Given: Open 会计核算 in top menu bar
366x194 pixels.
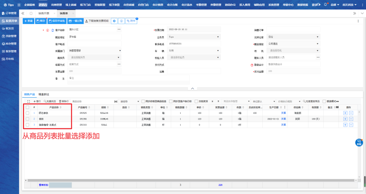Looking at the screenshot, I should coord(158,5).
